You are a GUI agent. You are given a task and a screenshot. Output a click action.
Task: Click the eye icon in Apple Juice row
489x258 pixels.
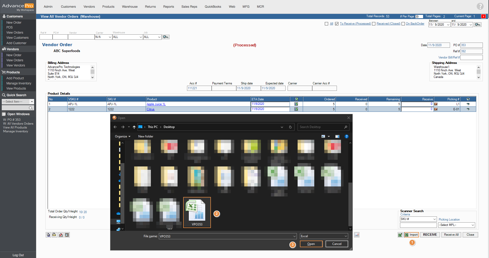468,104
